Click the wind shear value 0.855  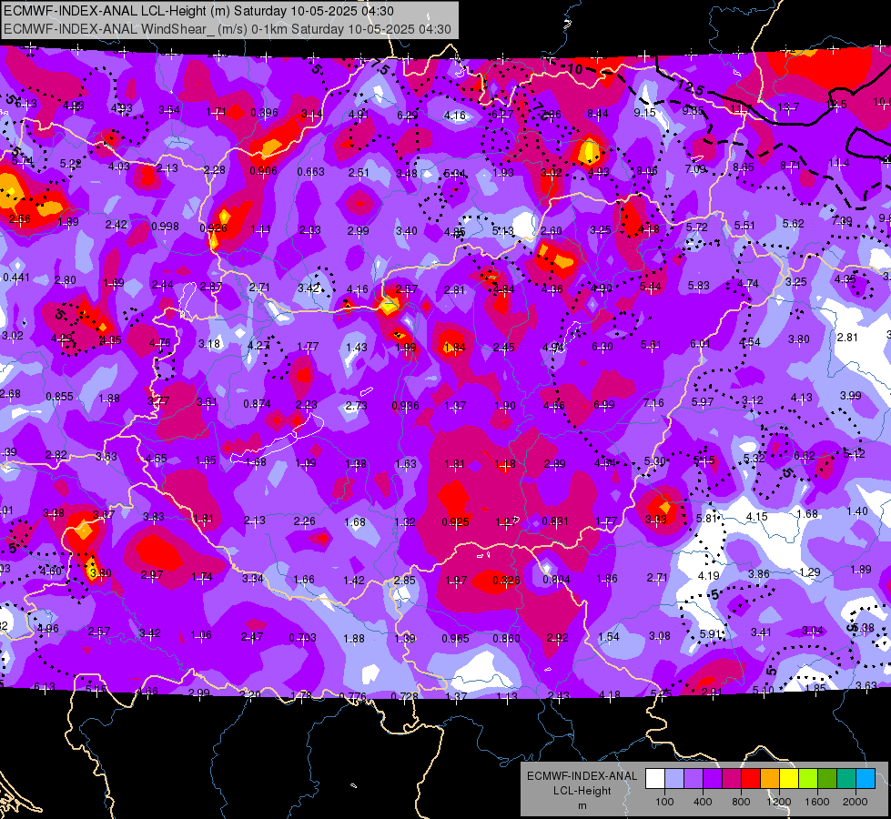[60, 396]
